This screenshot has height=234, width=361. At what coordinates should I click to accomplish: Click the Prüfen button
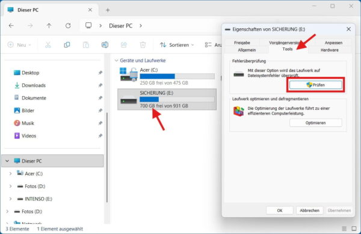316,85
